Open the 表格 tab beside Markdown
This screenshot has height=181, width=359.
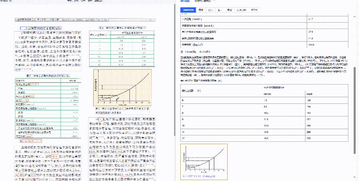201,10
